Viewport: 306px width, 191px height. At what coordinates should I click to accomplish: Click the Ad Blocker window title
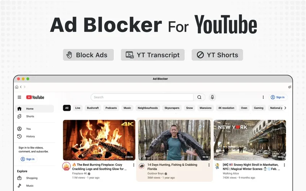click(160, 79)
